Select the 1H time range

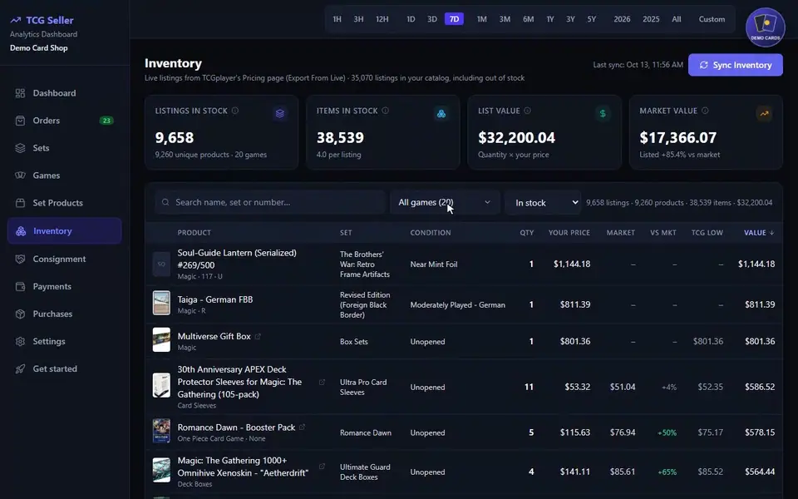(337, 19)
